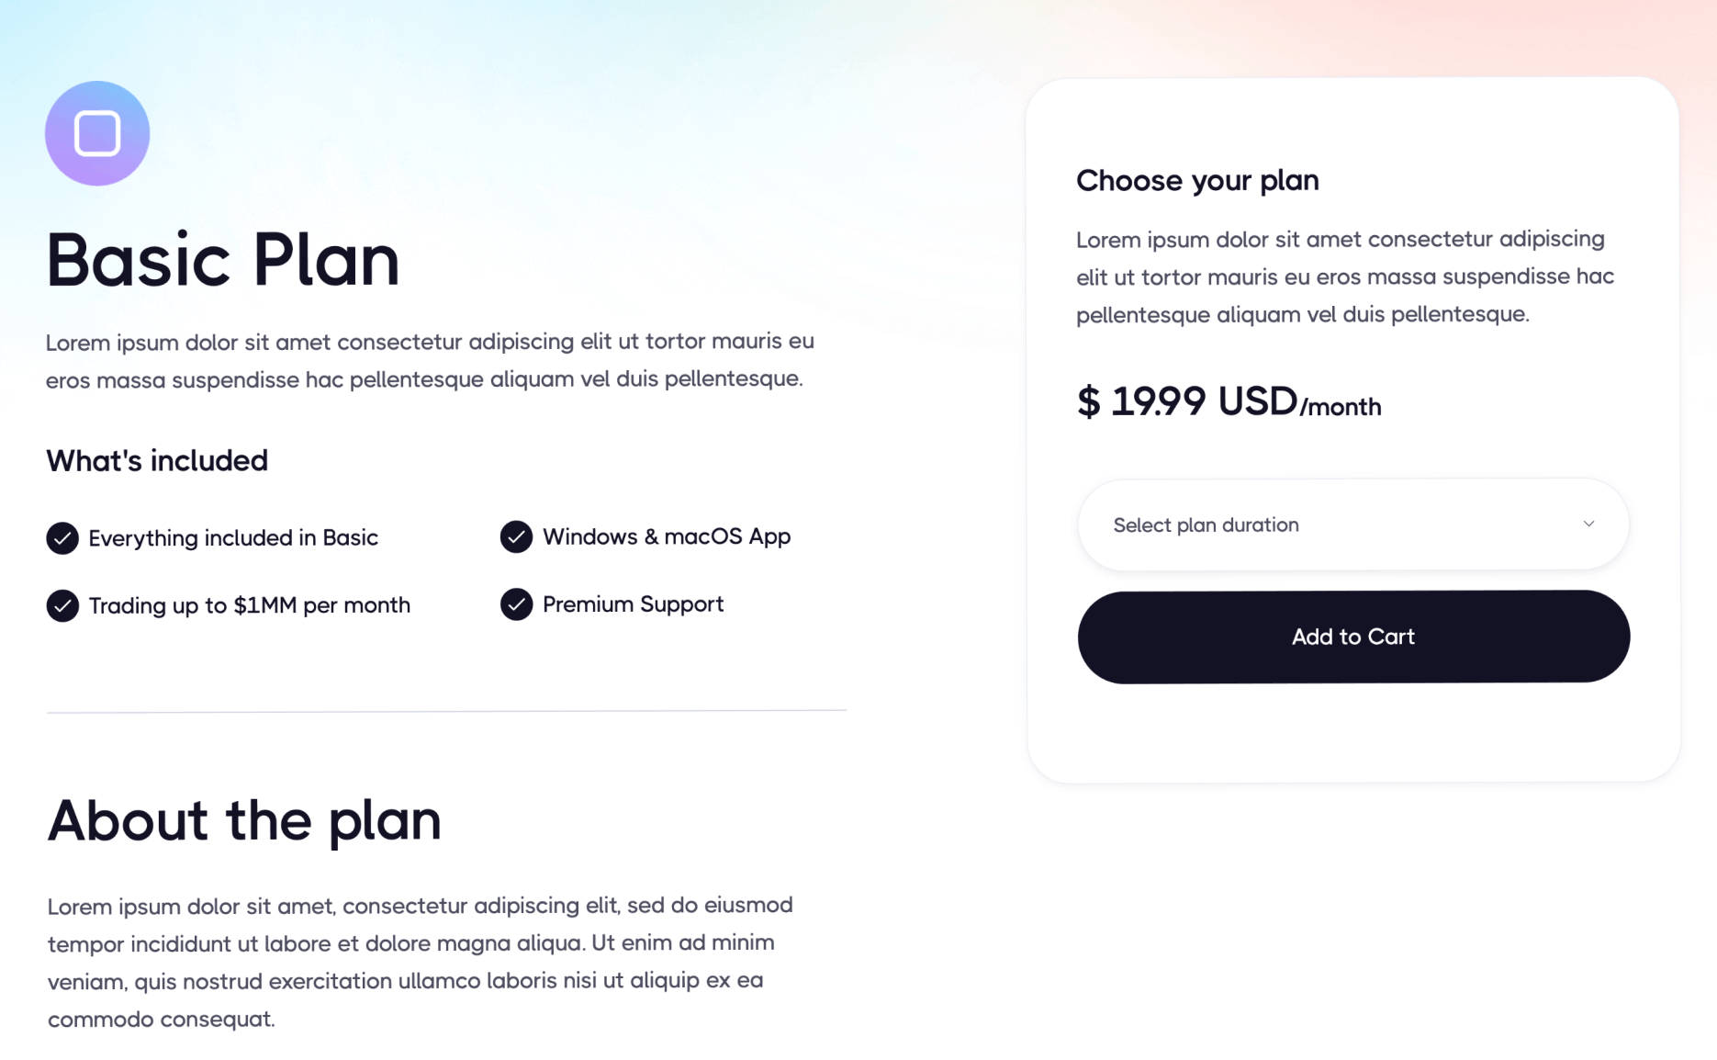
Task: Toggle the Everything included in Basic feature
Action: [233, 537]
